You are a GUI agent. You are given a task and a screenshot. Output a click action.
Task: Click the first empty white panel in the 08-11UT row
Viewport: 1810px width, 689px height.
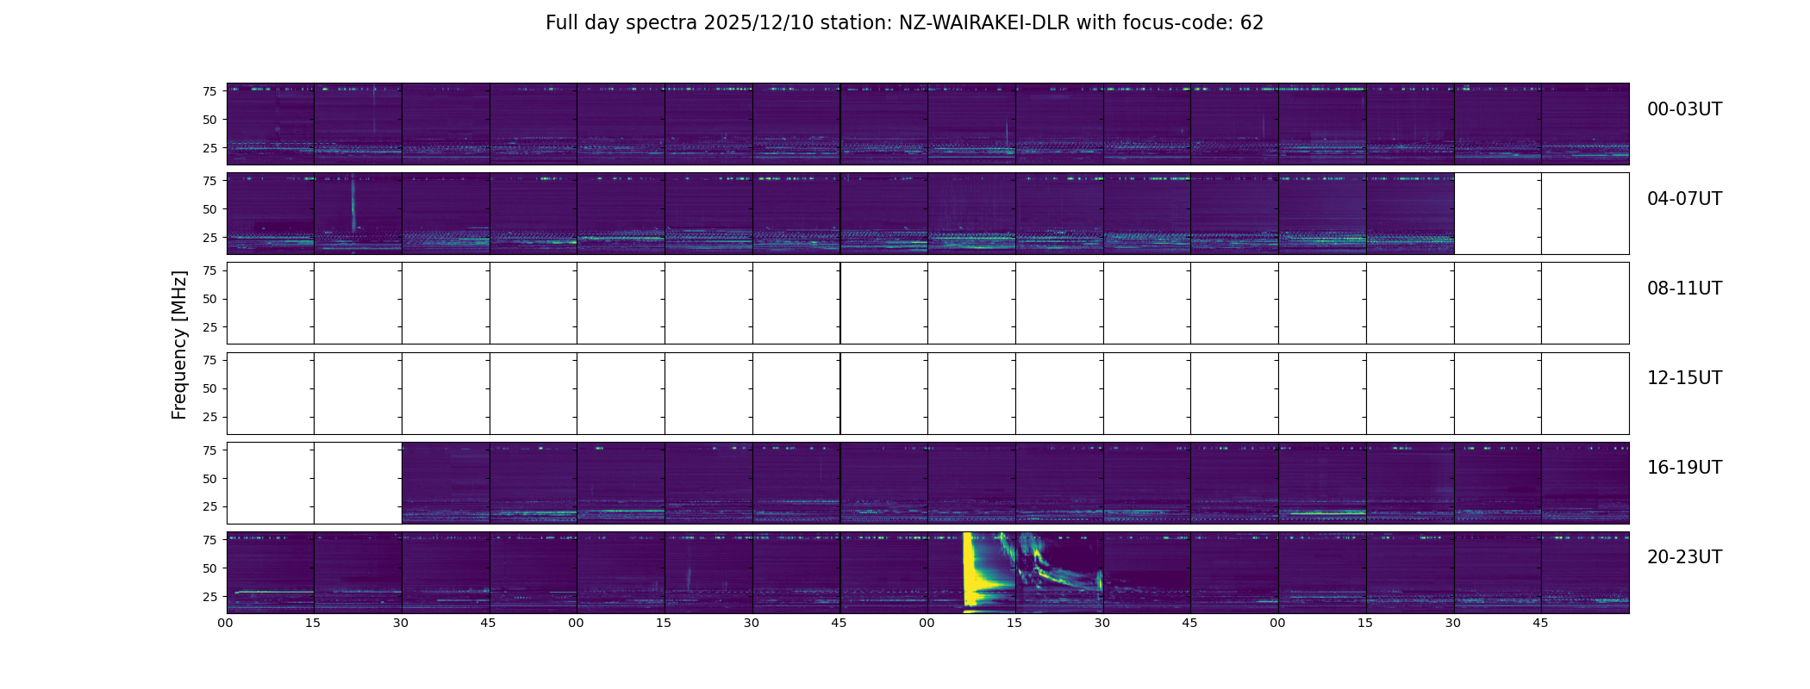271,303
